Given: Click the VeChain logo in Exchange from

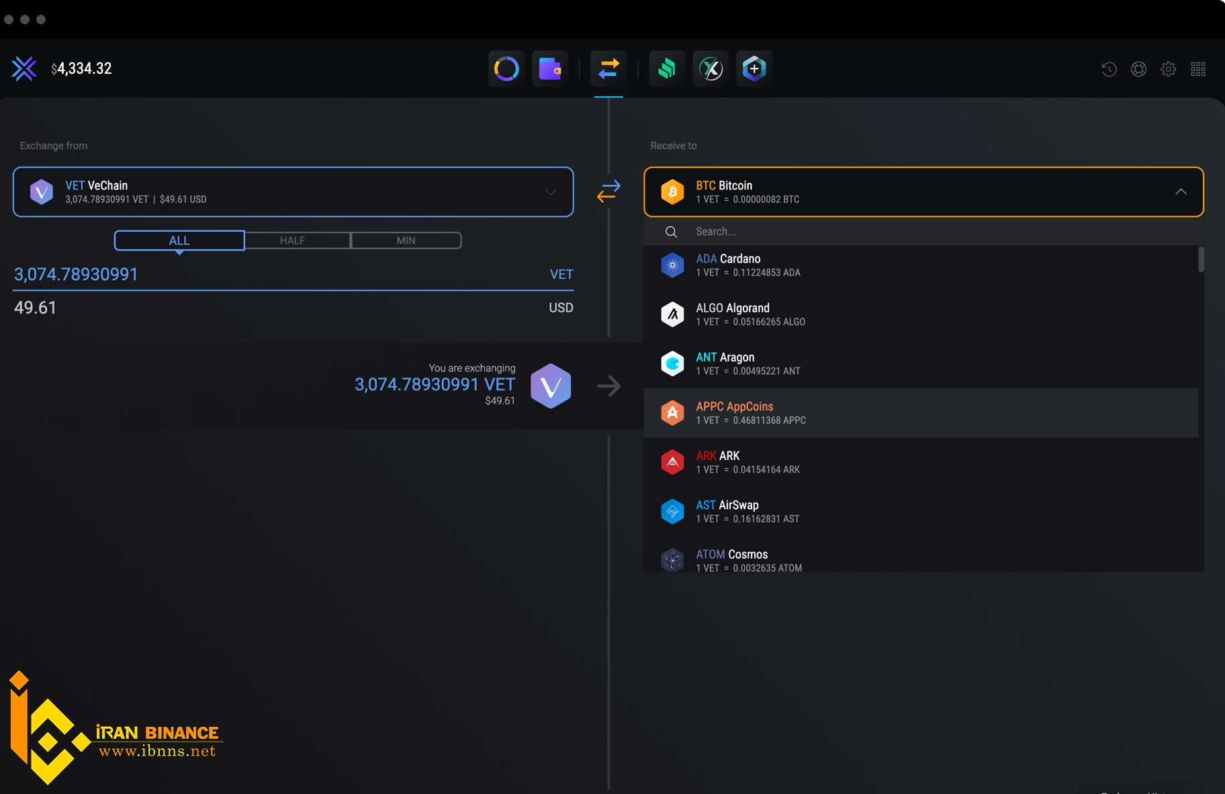Looking at the screenshot, I should point(42,192).
